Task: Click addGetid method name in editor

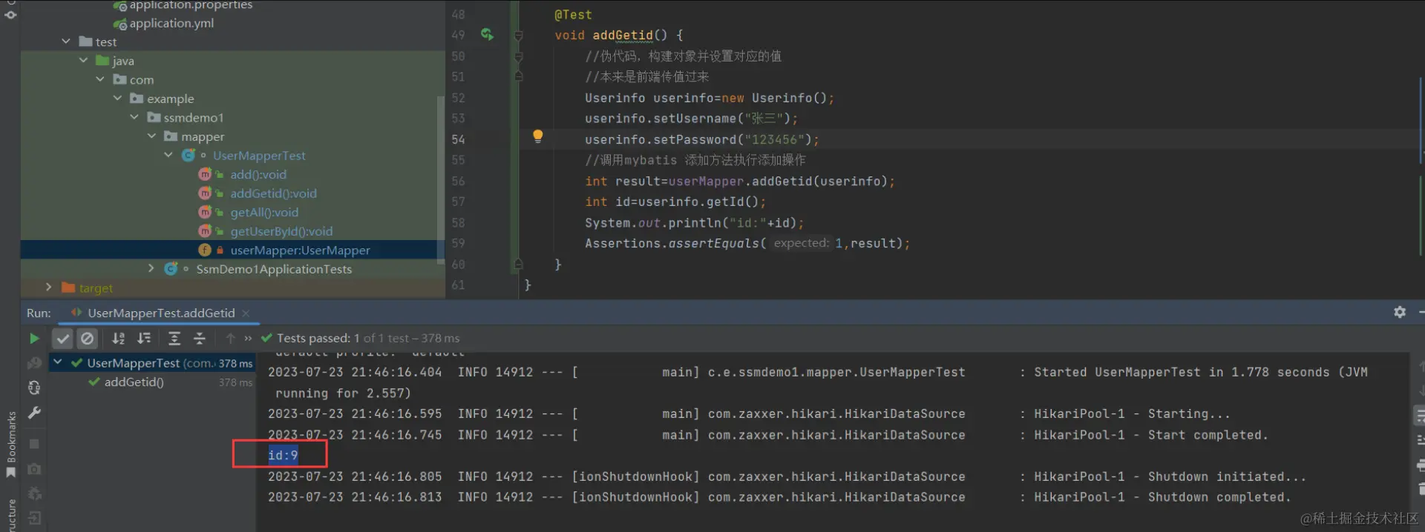Action: point(623,35)
